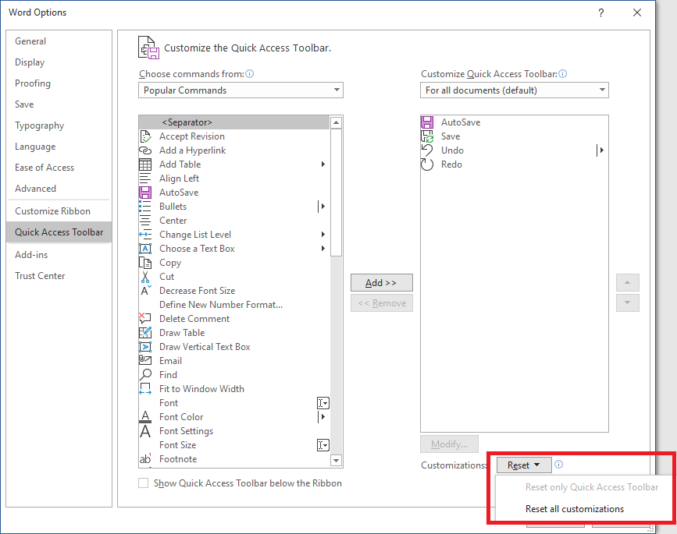
Task: Select the Accept Revision command icon
Action: pos(145,136)
